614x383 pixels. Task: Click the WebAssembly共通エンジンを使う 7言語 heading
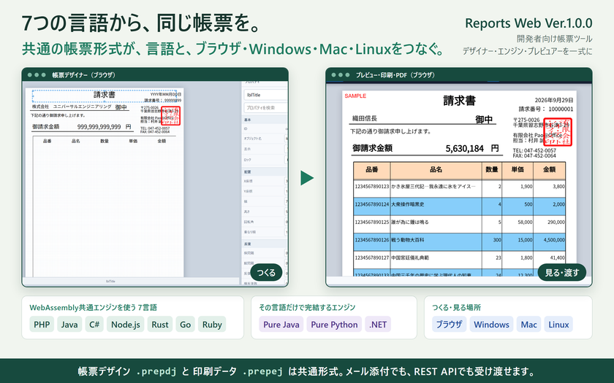pos(94,308)
